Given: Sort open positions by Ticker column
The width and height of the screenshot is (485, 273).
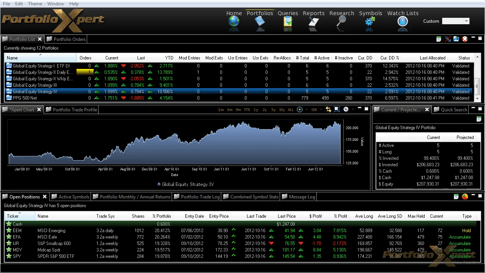Looking at the screenshot, I should [20, 216].
